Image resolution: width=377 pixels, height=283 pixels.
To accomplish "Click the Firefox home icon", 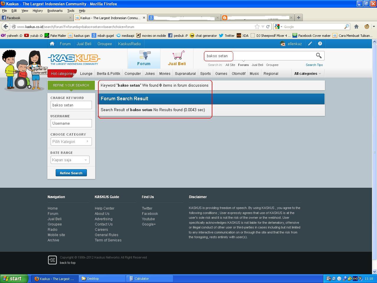I will tap(356, 27).
